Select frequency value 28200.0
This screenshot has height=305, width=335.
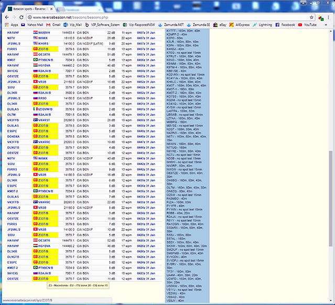coord(69,158)
